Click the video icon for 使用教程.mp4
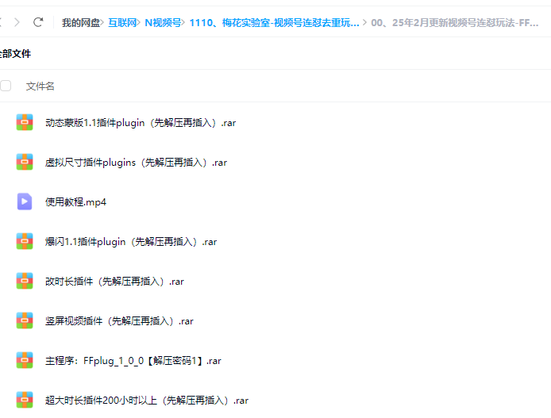Viewport: 551px width, 418px height. pos(25,201)
